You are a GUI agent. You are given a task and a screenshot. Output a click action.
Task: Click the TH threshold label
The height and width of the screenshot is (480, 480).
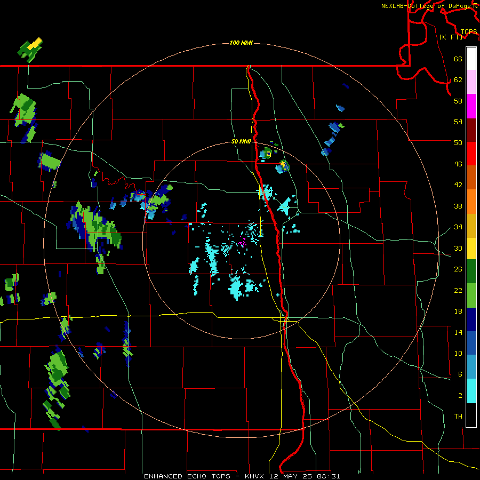(x=458, y=417)
